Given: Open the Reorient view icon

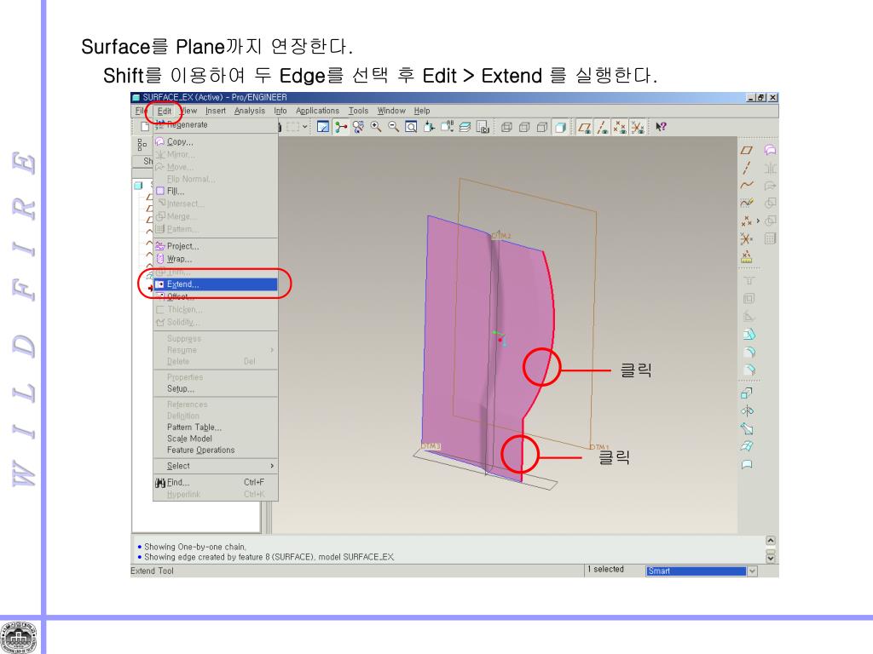Looking at the screenshot, I should tap(430, 127).
